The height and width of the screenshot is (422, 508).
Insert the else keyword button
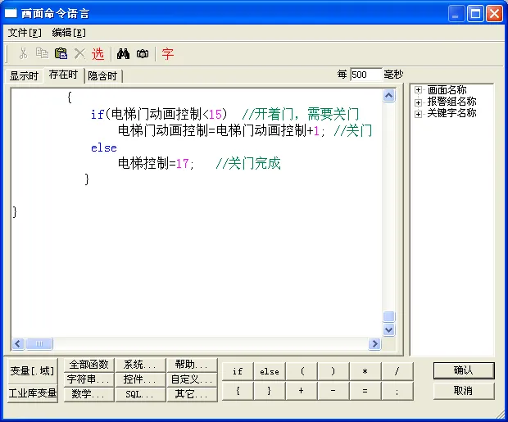(270, 371)
